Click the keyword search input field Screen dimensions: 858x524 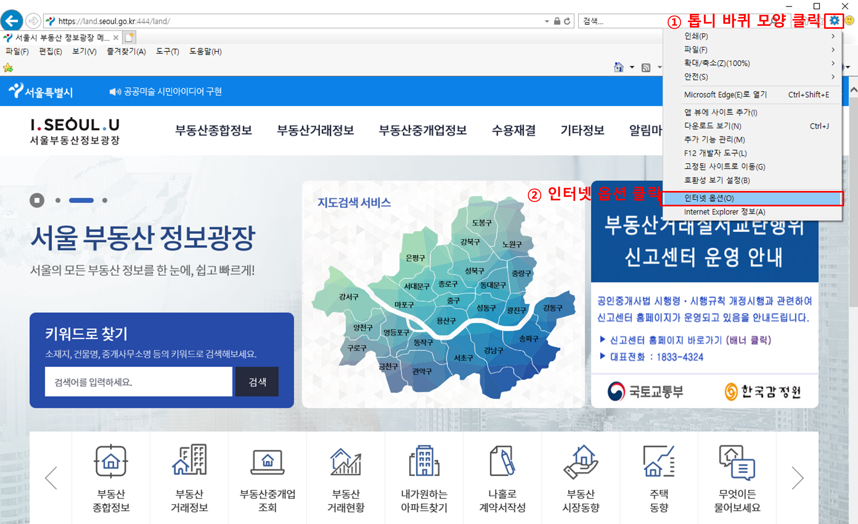coord(138,382)
